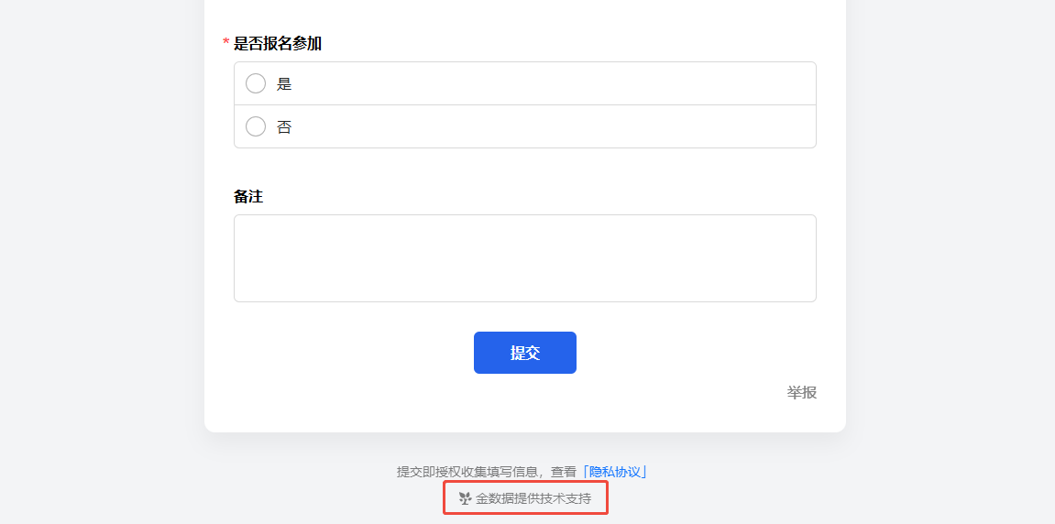Click the 备注 field label
The image size is (1055, 524).
(248, 196)
